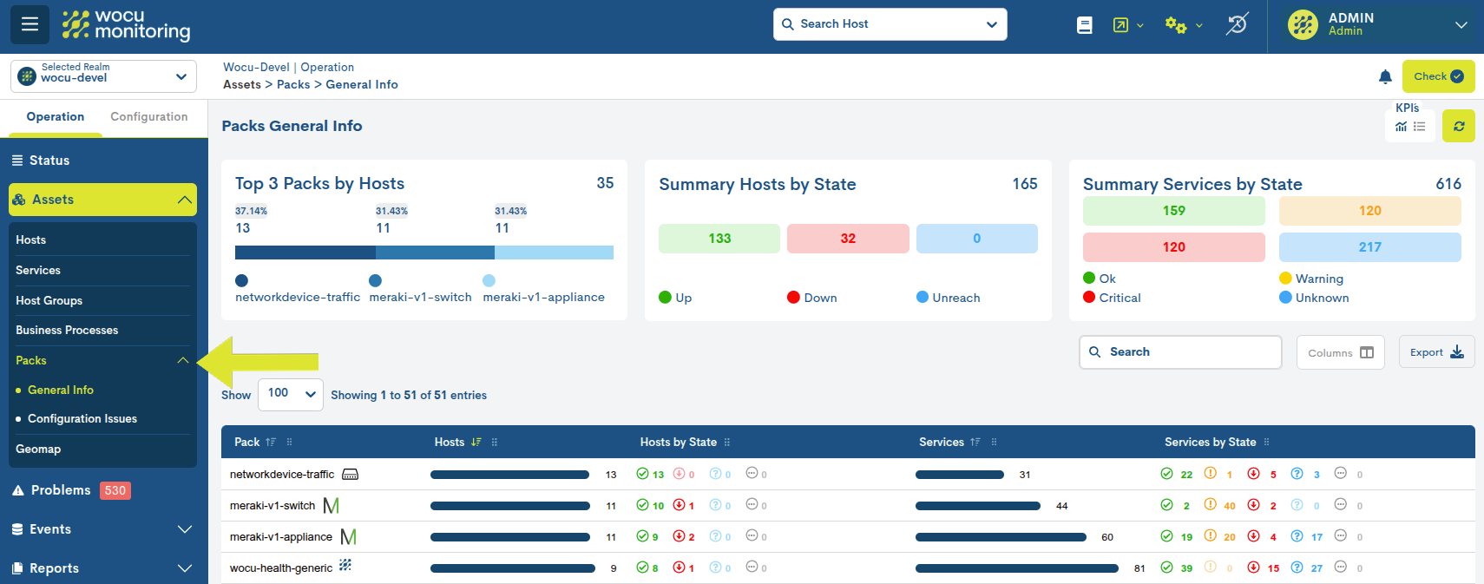Image resolution: width=1484 pixels, height=584 pixels.
Task: Click the notifications bell icon
Action: pyautogui.click(x=1385, y=77)
